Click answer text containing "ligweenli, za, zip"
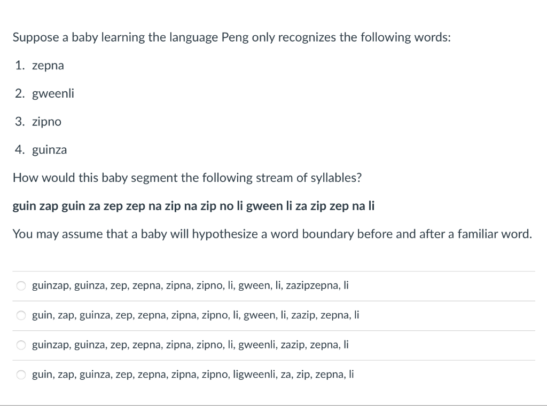The width and height of the screenshot is (547, 406). (x=193, y=375)
